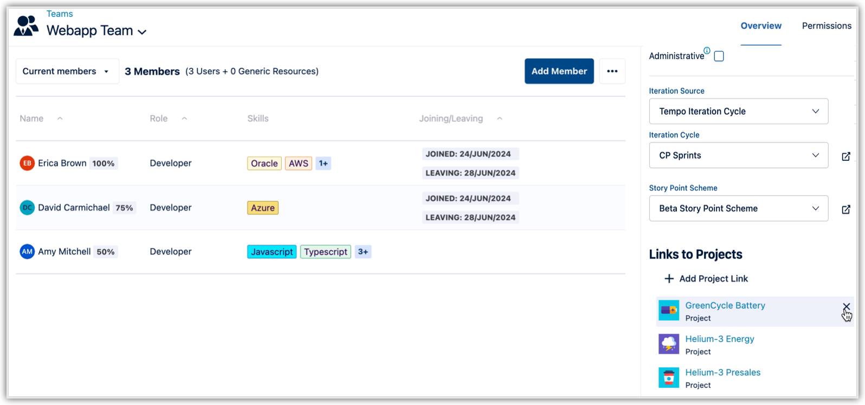Open the three-dots more actions menu

click(612, 71)
